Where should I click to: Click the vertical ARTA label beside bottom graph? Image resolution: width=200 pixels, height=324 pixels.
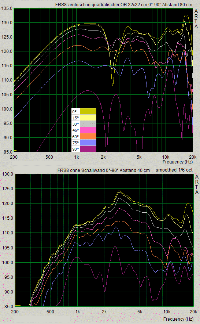coord(197,184)
